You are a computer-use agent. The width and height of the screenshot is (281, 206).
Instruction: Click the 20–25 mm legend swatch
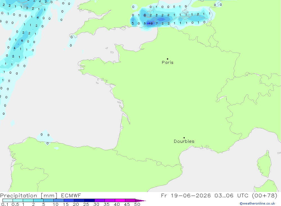tap(79, 200)
